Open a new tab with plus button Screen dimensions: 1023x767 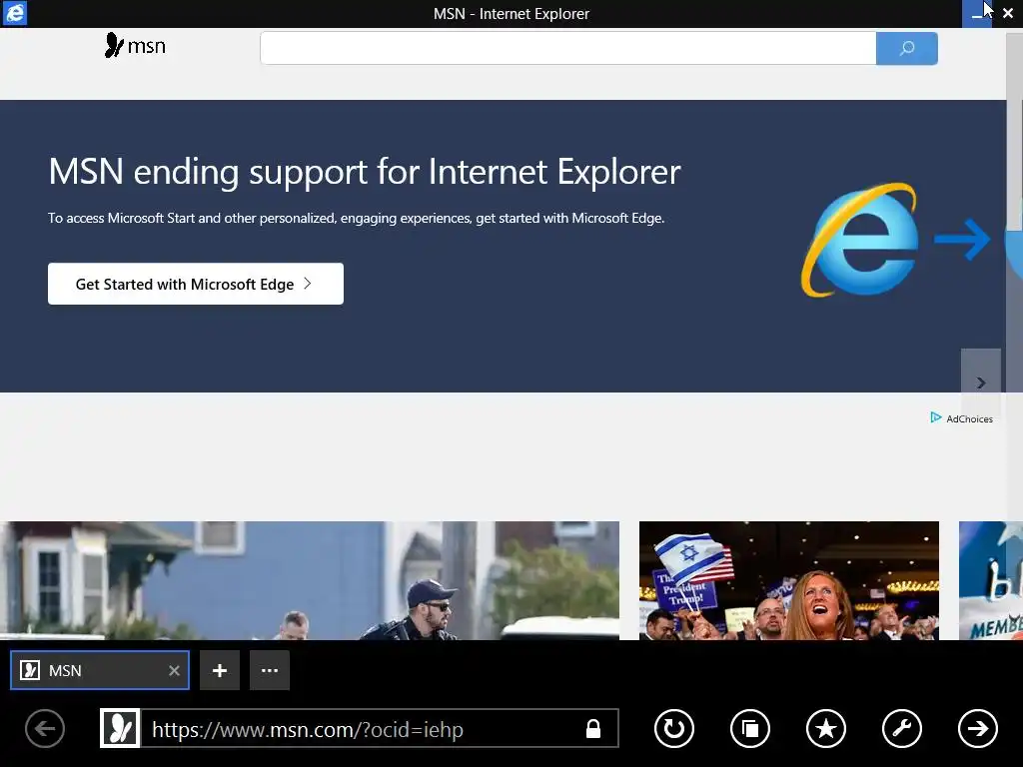[220, 670]
